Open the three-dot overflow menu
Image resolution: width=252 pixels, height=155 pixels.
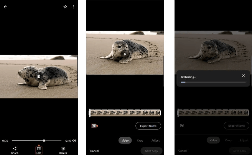click(x=73, y=7)
